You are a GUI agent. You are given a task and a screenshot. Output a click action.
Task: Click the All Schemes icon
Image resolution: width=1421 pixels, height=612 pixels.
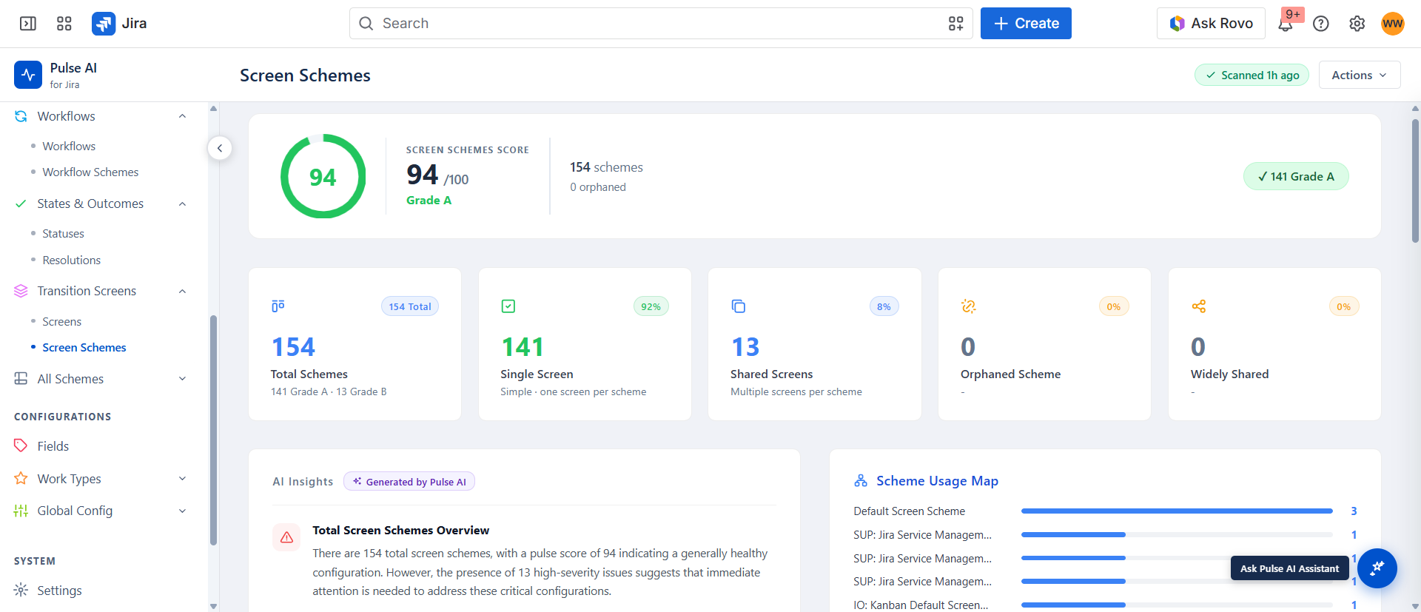coord(21,379)
